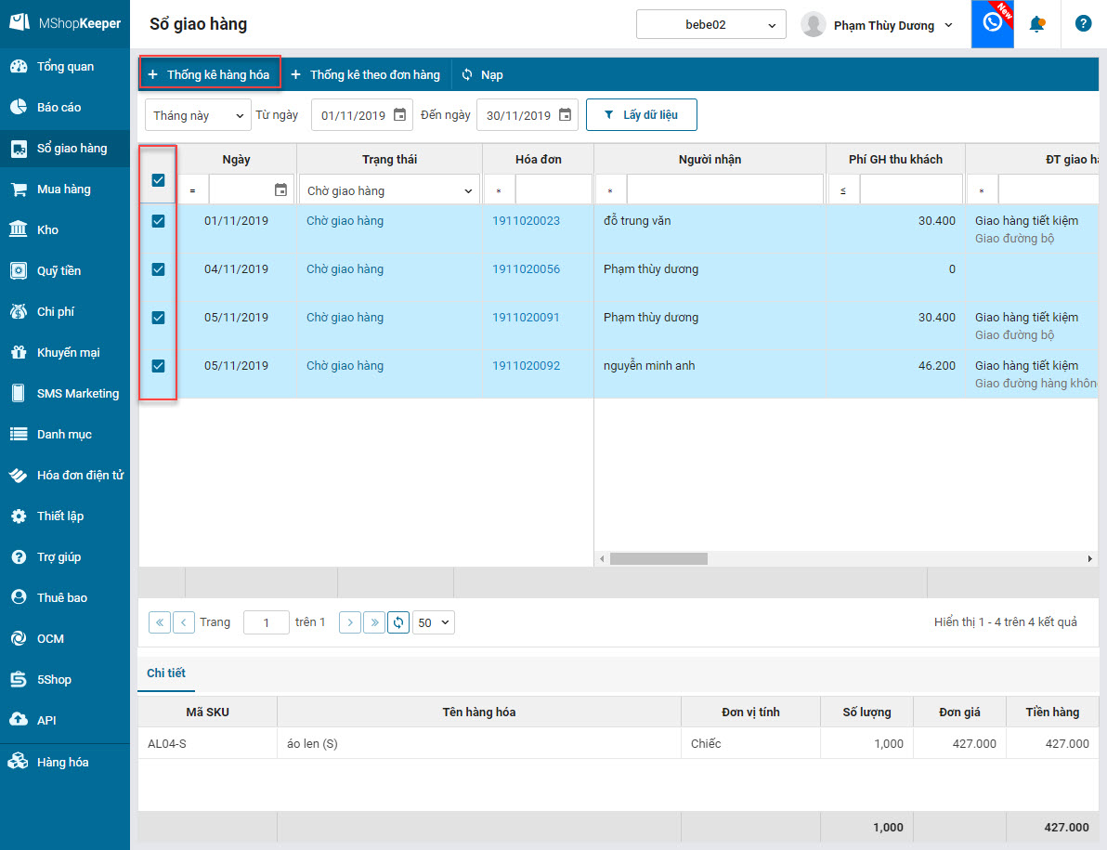Screen dimensions: 1107x850
Task: Uncheck the row dated 01/11/2019
Action: pyautogui.click(x=158, y=221)
